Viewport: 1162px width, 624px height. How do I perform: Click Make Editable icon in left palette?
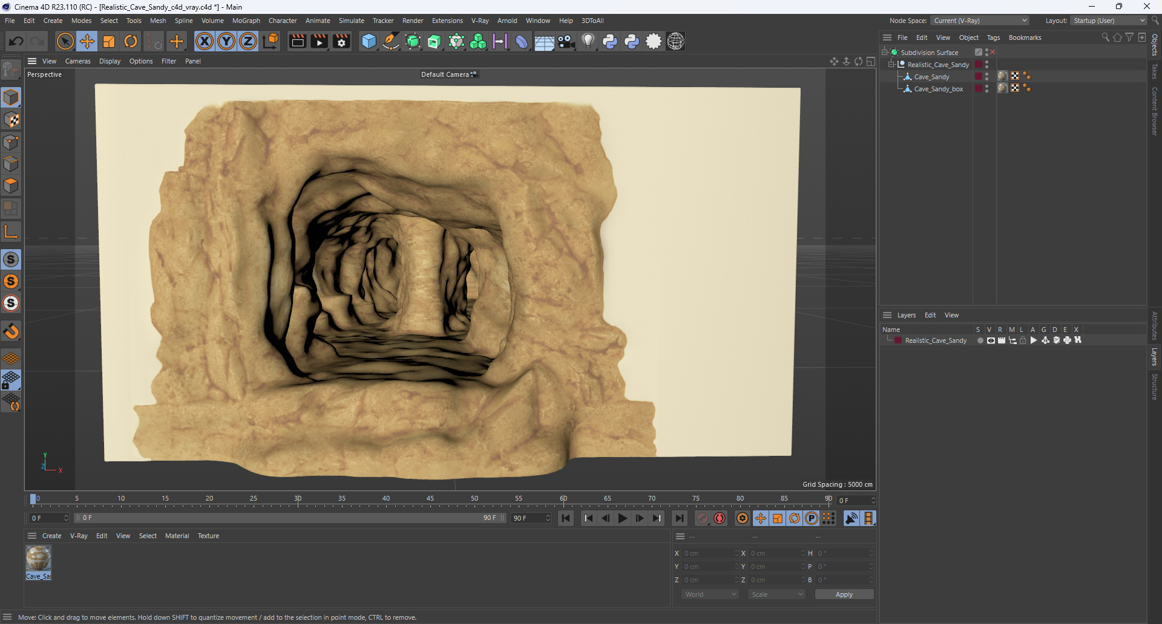click(x=11, y=71)
